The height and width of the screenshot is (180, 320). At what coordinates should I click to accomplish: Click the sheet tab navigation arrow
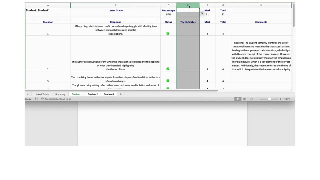tap(28, 94)
